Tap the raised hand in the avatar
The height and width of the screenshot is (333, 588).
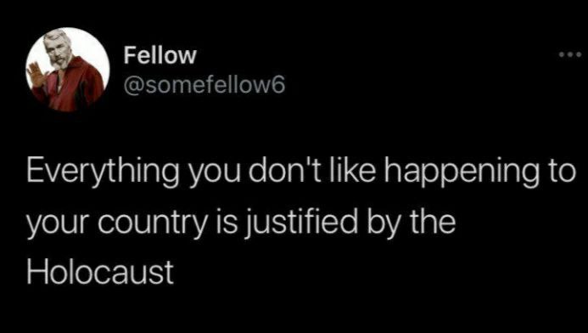point(36,74)
